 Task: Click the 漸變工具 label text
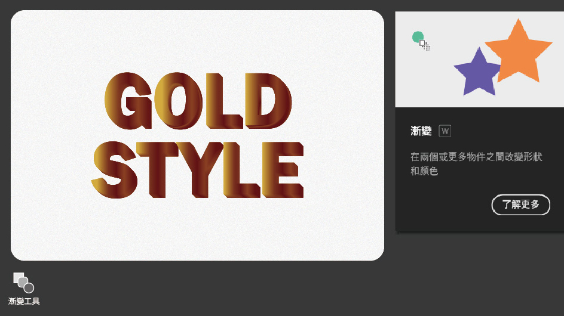click(24, 301)
